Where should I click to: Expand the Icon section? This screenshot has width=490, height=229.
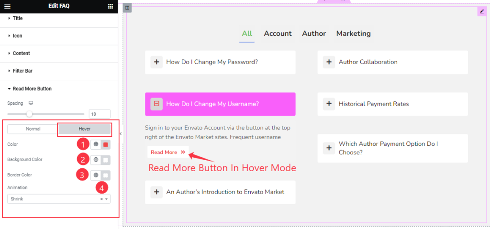click(x=59, y=36)
